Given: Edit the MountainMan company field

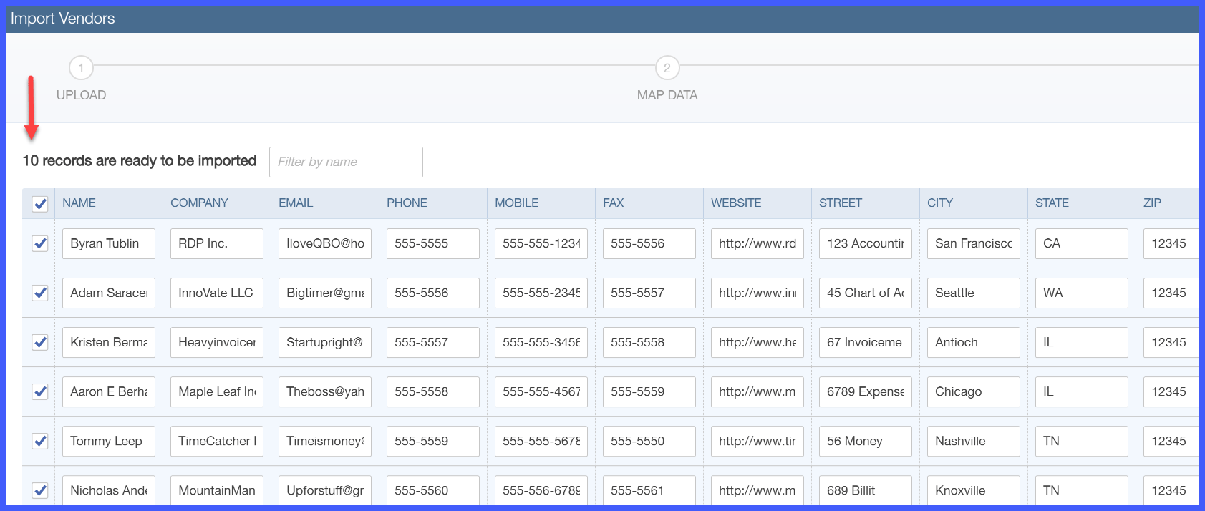Looking at the screenshot, I should pyautogui.click(x=217, y=490).
